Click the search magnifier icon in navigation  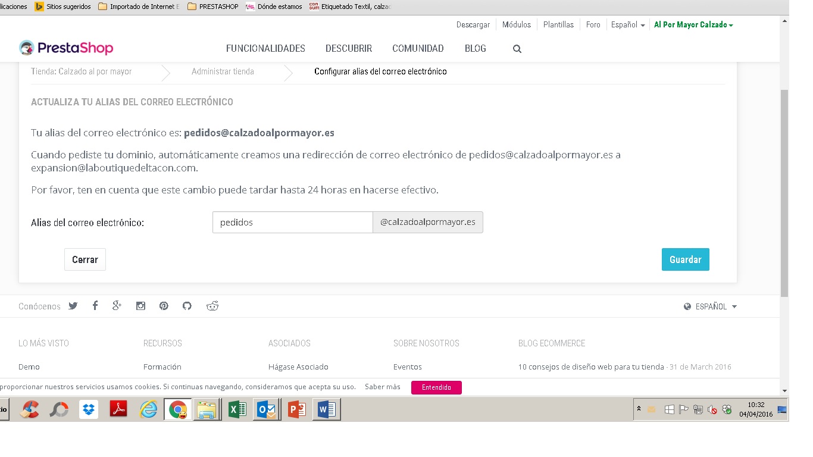point(517,49)
